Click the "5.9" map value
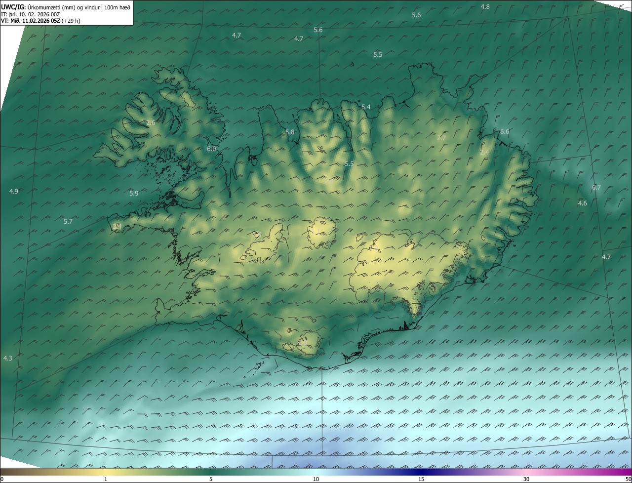 [x=134, y=193]
